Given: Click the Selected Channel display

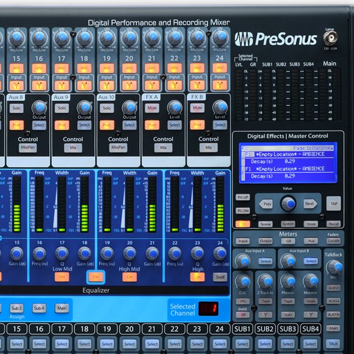Looking at the screenshot, I should (x=208, y=308).
